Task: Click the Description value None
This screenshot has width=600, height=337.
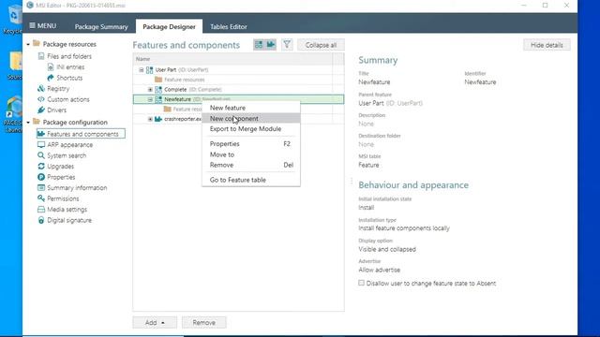Action: [366, 124]
